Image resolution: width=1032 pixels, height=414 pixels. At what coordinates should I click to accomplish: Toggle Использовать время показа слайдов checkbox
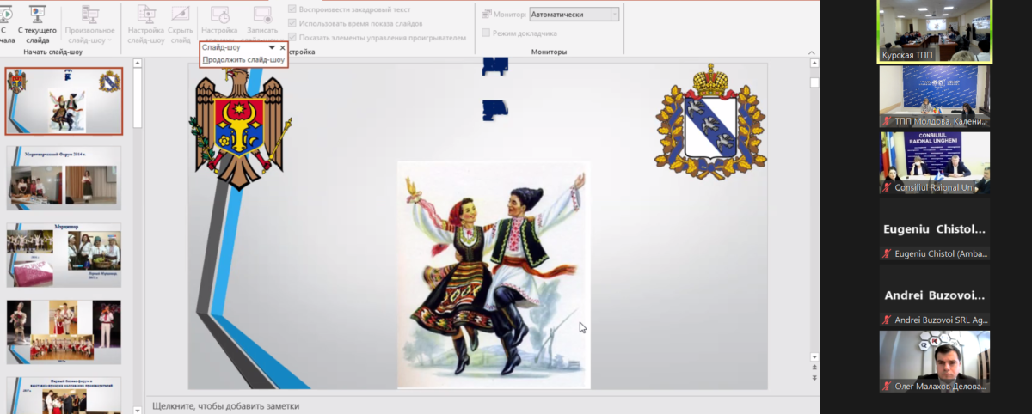292,24
